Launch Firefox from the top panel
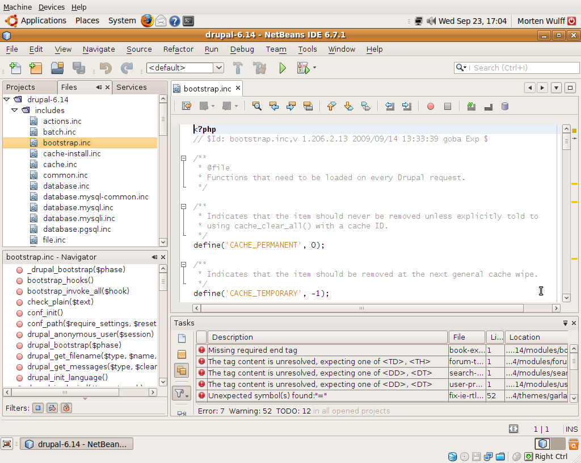 tap(147, 21)
